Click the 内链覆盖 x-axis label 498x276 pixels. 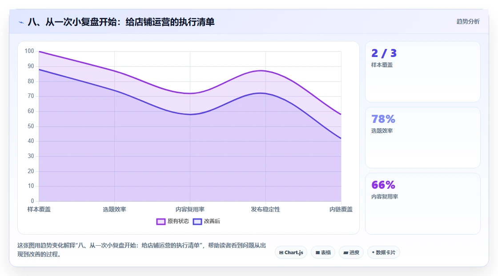(x=341, y=209)
